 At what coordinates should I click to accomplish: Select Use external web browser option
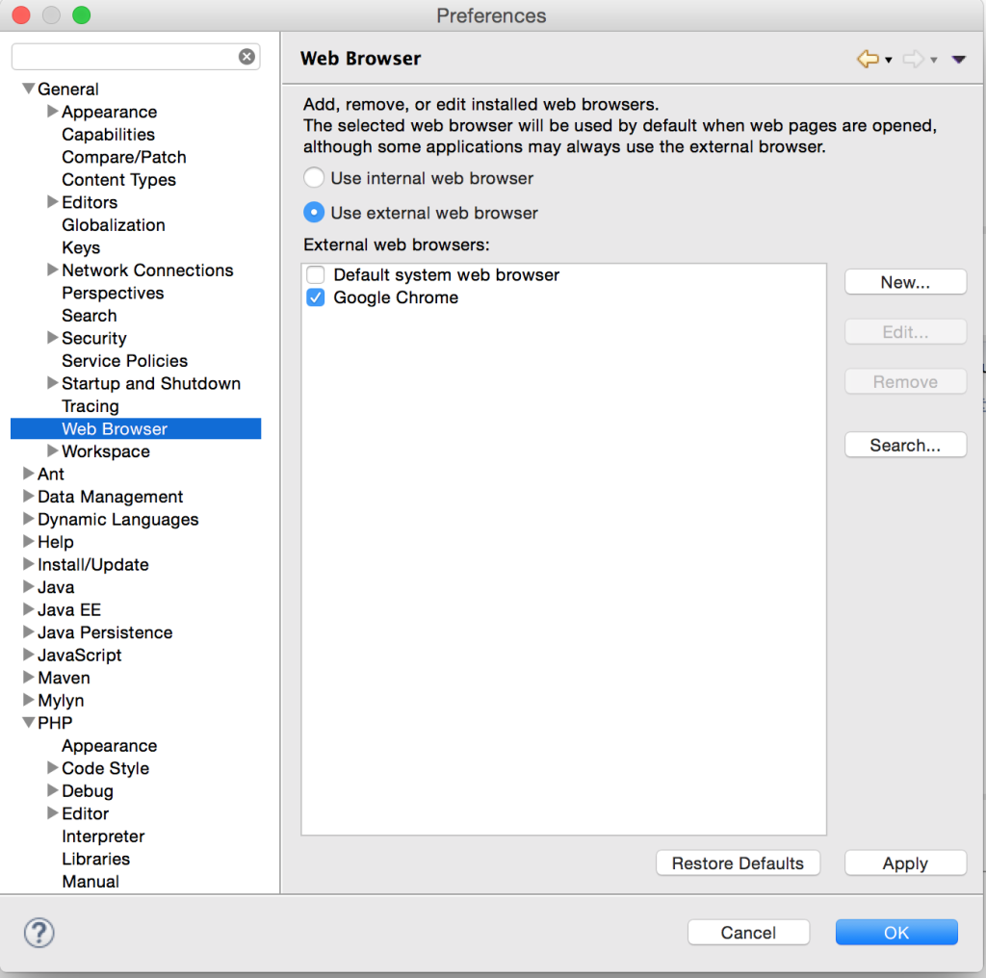pos(314,213)
